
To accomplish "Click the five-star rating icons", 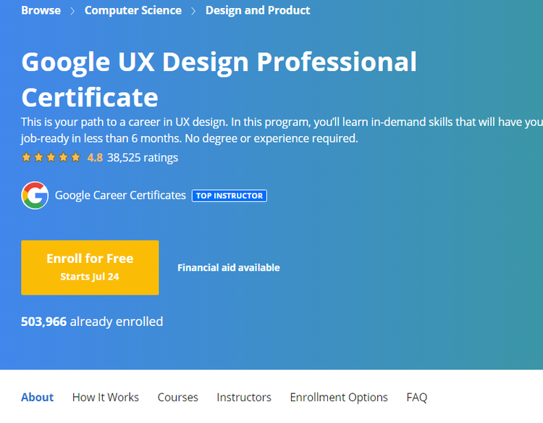I will click(x=51, y=158).
